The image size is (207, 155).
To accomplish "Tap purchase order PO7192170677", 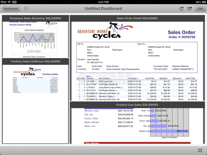I will pyautogui.click(x=160, y=69).
